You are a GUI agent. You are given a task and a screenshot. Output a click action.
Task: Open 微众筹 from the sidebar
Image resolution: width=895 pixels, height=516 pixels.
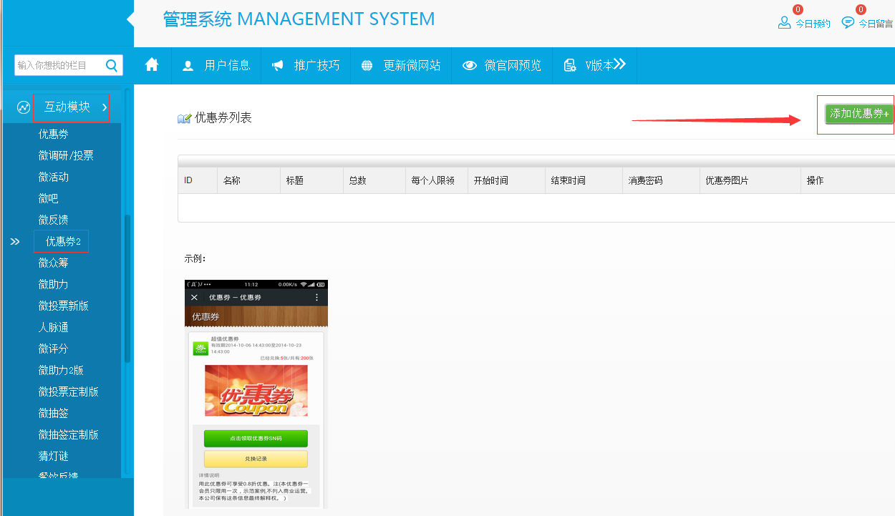point(54,263)
